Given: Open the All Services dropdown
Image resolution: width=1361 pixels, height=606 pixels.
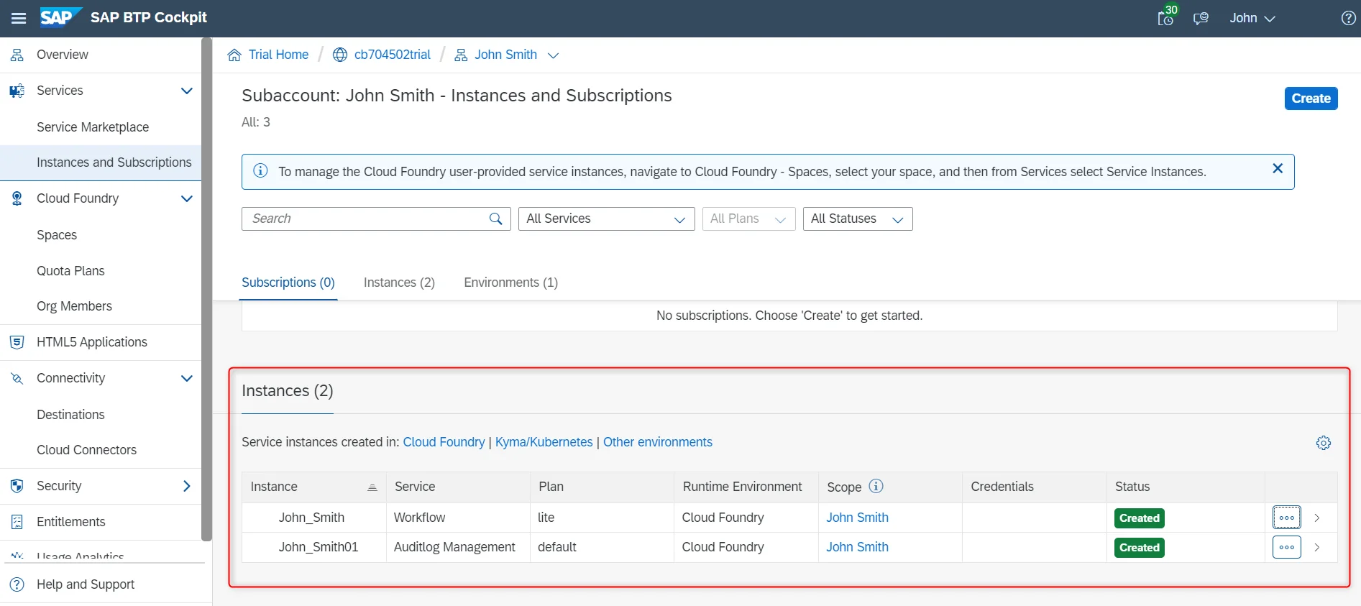Looking at the screenshot, I should point(606,219).
